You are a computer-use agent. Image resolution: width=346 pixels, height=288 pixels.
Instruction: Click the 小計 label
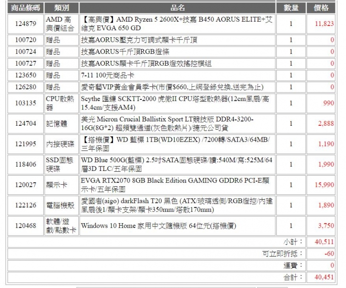[293, 242]
